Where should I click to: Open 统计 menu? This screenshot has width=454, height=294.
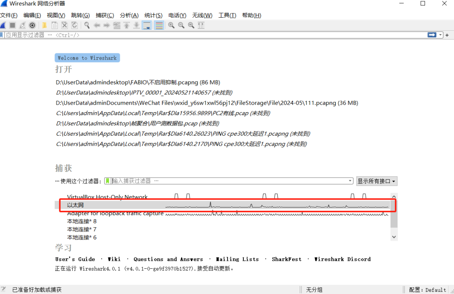tap(153, 16)
